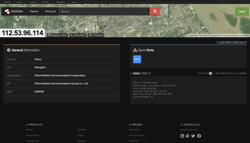Click the OpenStreetMap contributors attribution

tap(235, 36)
